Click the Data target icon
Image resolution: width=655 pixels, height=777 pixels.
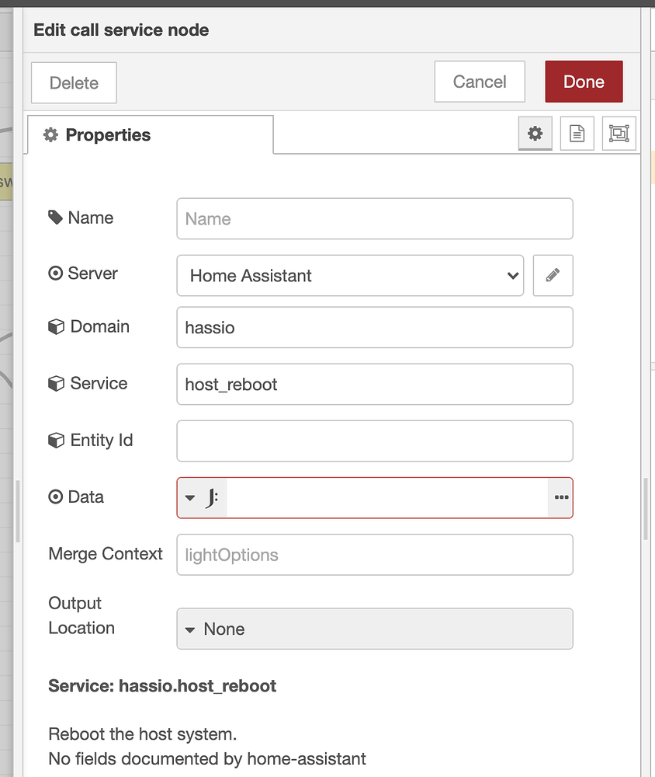click(55, 497)
